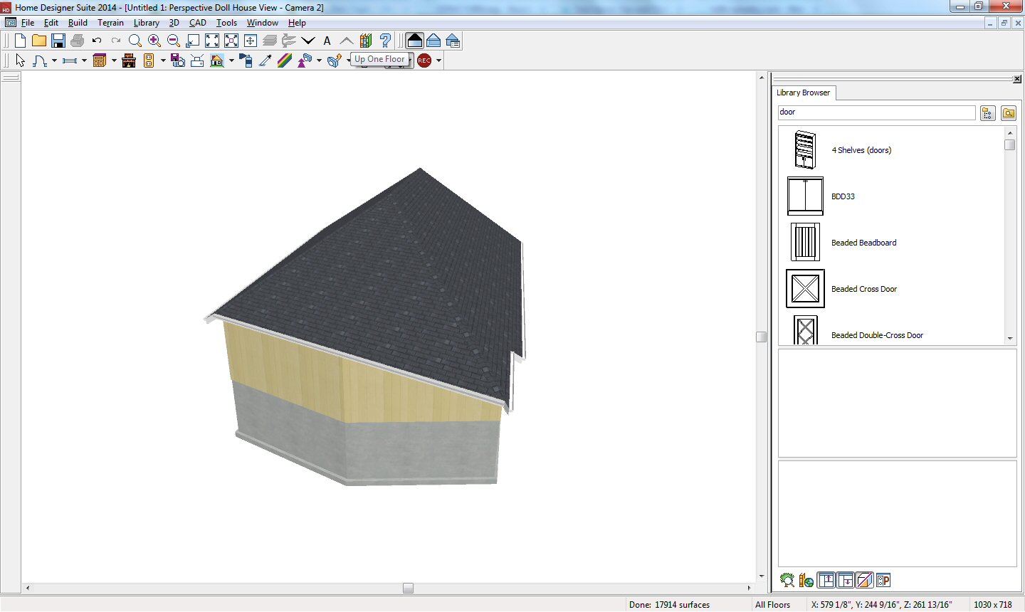
Task: Toggle the library preview pane (up arrow) button
Action: [826, 581]
